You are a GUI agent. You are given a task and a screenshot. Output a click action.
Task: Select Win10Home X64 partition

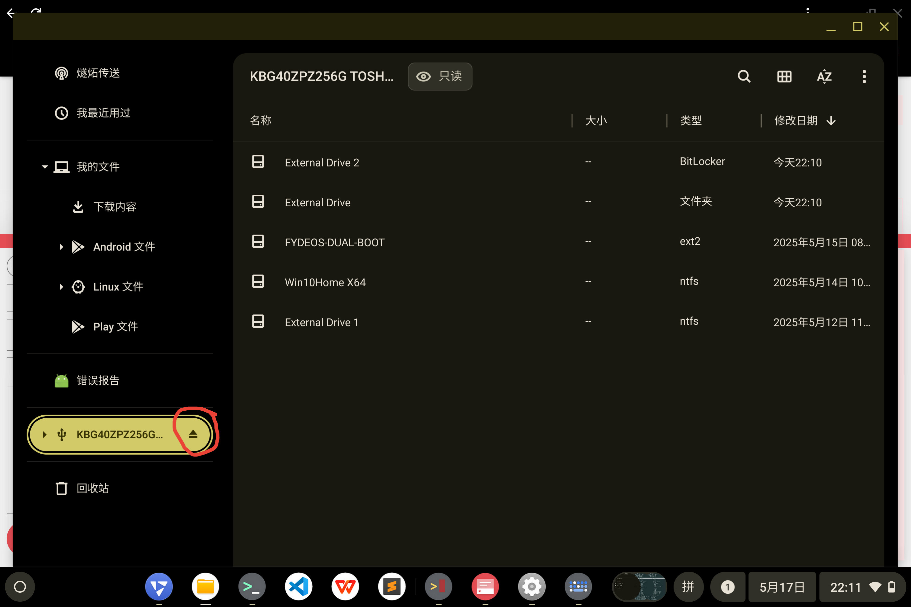click(x=558, y=282)
